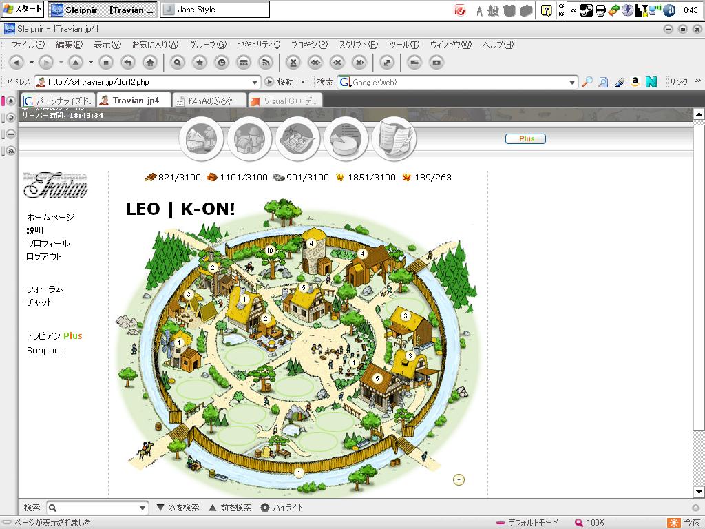The width and height of the screenshot is (705, 529).
Task: Click the フォーラム link
Action: [x=45, y=289]
